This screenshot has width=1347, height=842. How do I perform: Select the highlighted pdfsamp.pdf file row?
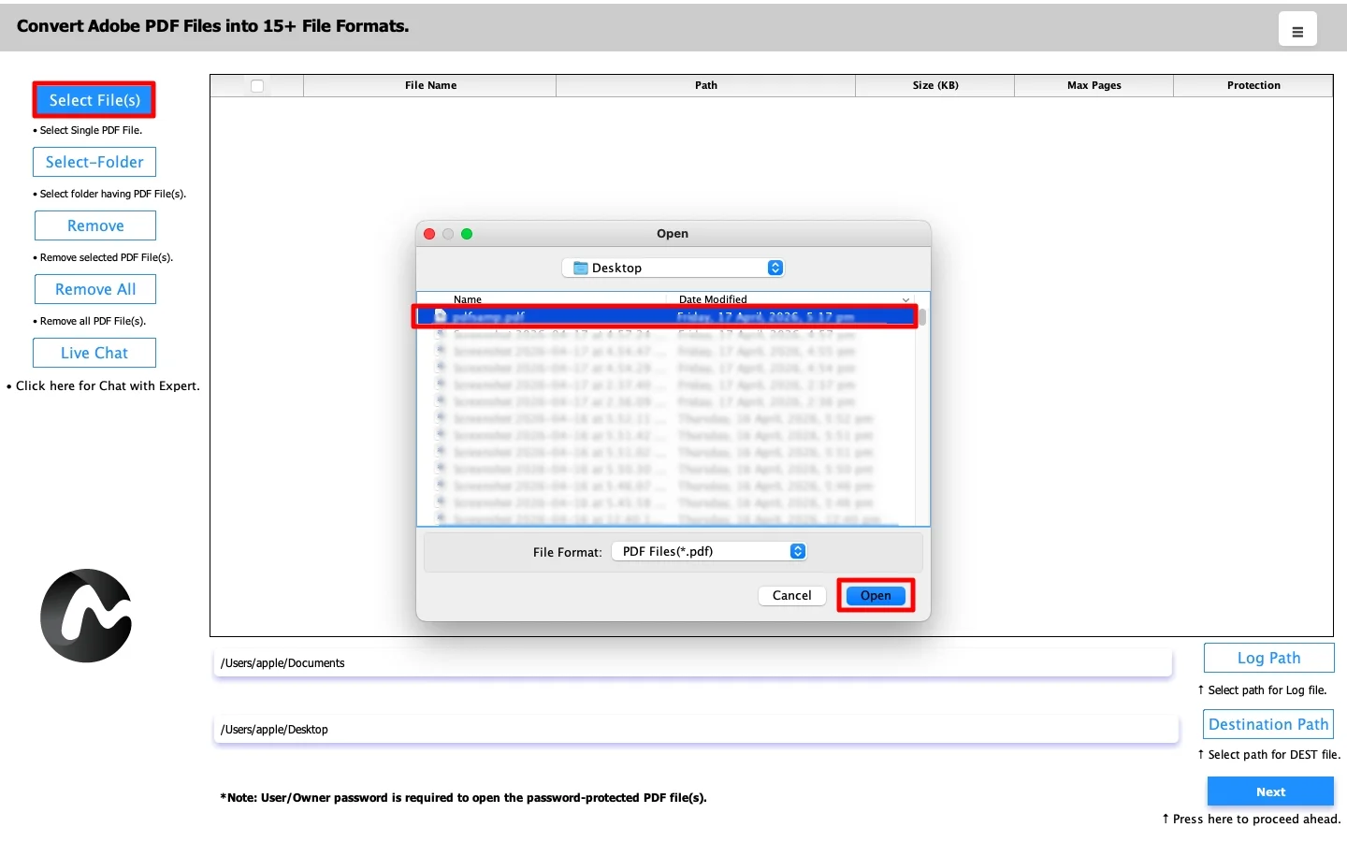pos(666,317)
